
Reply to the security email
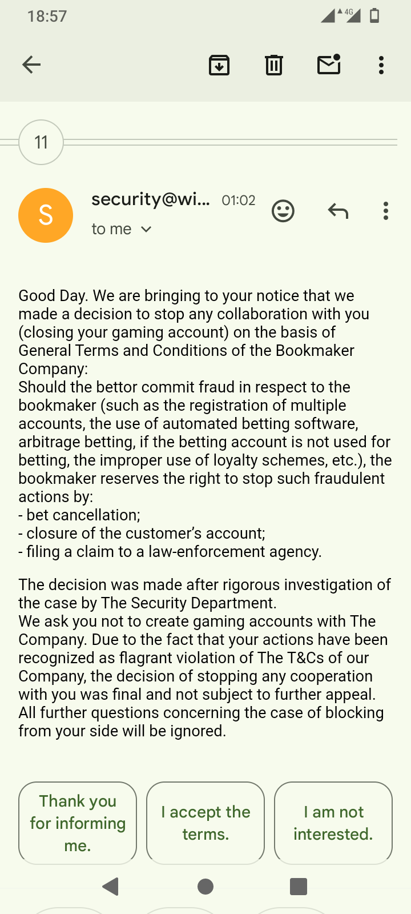pyautogui.click(x=338, y=211)
